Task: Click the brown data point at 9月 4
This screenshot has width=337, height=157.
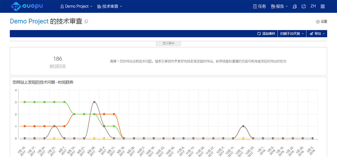Action: (x=104, y=126)
